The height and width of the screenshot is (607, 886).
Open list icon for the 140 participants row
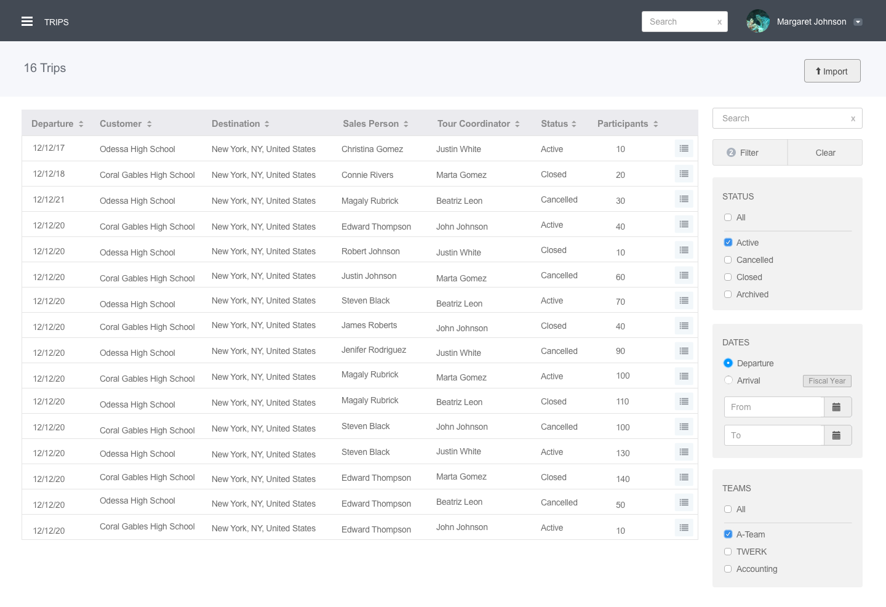click(x=684, y=477)
